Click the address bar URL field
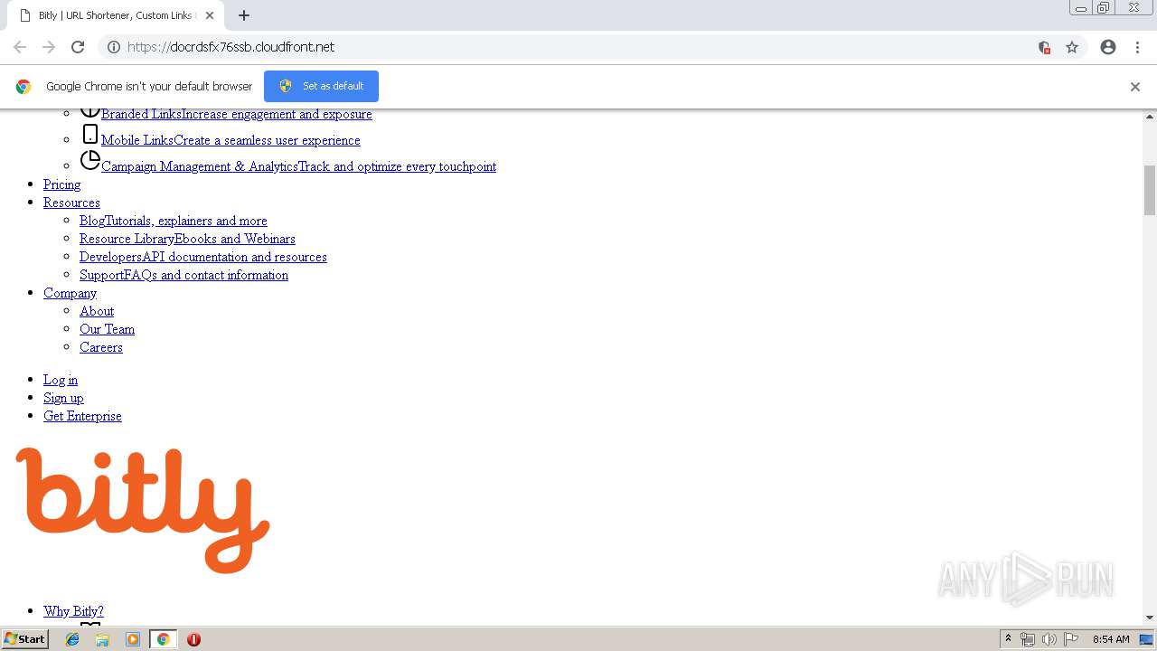 578,47
